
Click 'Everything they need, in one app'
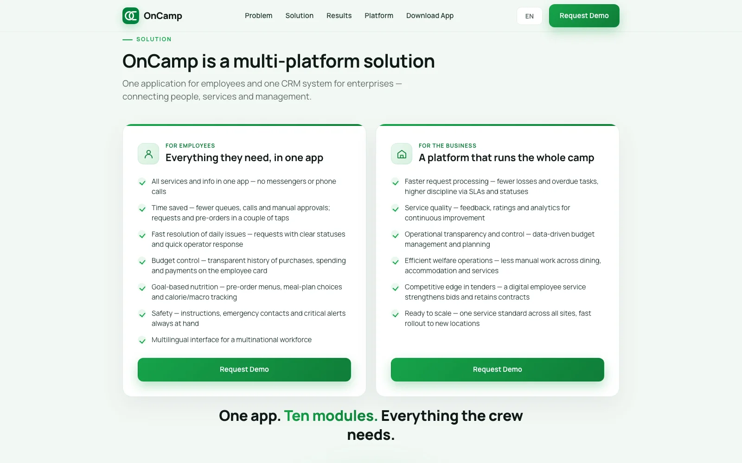(x=244, y=158)
